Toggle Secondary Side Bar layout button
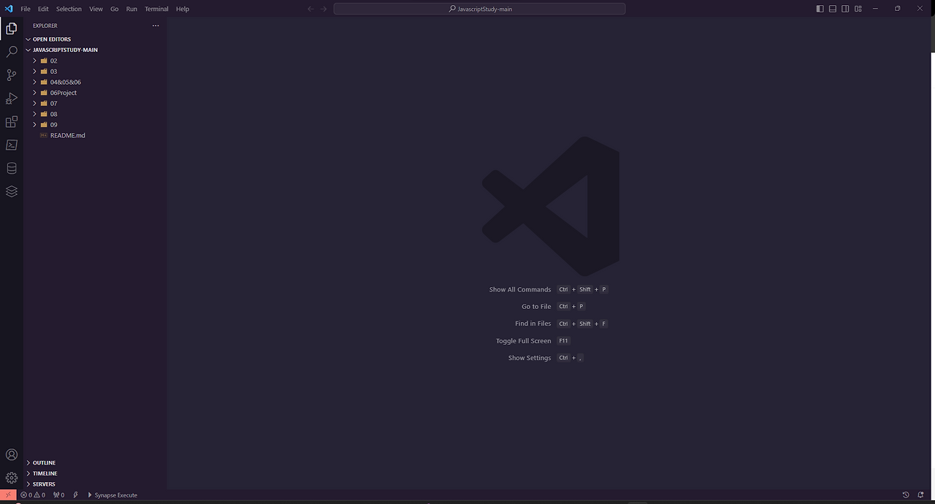935x504 pixels. coord(845,9)
